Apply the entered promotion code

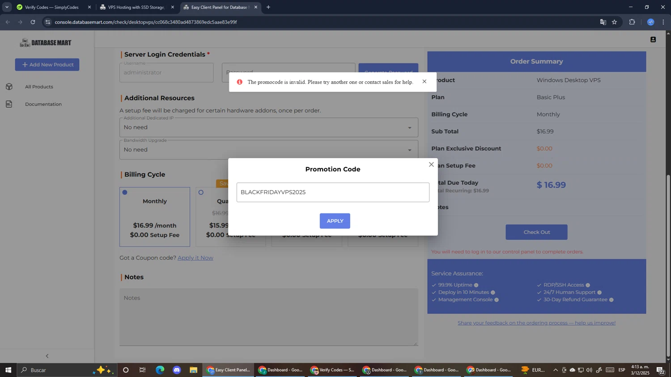335,221
